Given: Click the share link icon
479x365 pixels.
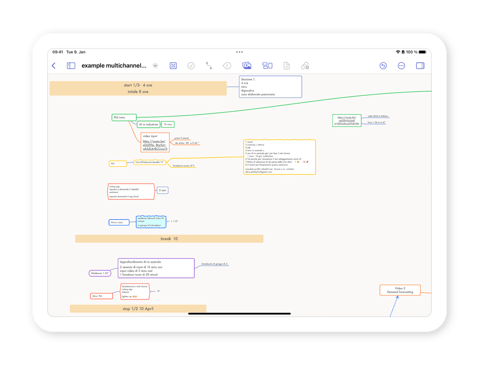Looking at the screenshot, I should [305, 65].
